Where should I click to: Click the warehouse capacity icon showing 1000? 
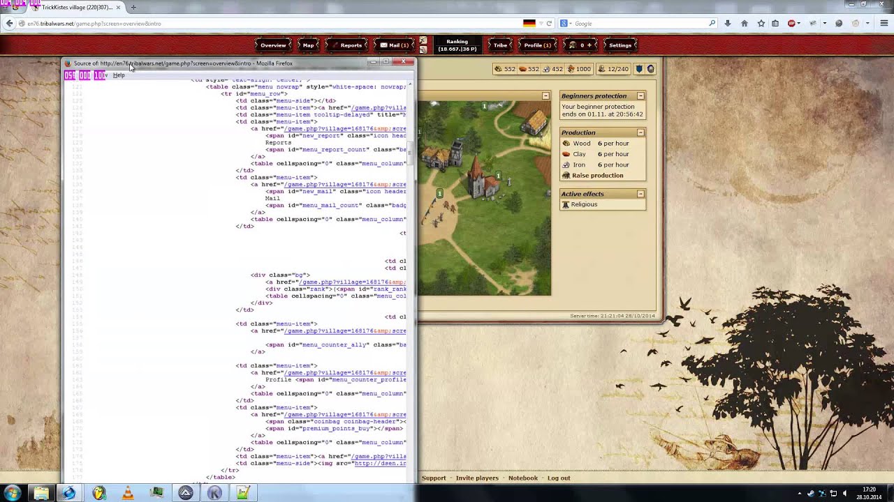(571, 69)
